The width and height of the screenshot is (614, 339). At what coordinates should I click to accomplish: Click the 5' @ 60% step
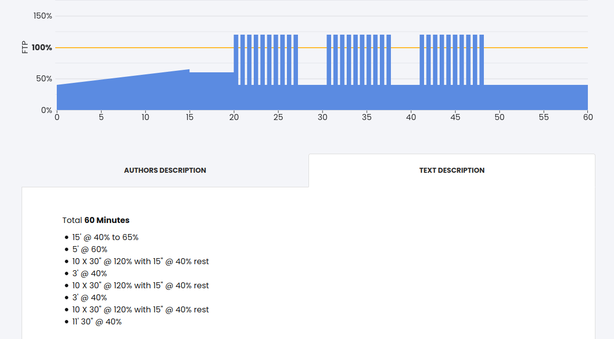coord(89,249)
